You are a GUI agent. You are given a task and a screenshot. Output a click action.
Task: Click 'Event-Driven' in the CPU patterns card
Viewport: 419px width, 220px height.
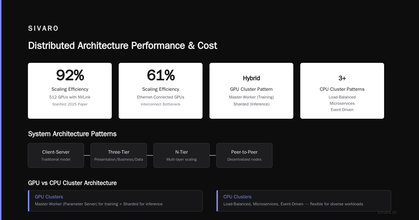coord(342,110)
